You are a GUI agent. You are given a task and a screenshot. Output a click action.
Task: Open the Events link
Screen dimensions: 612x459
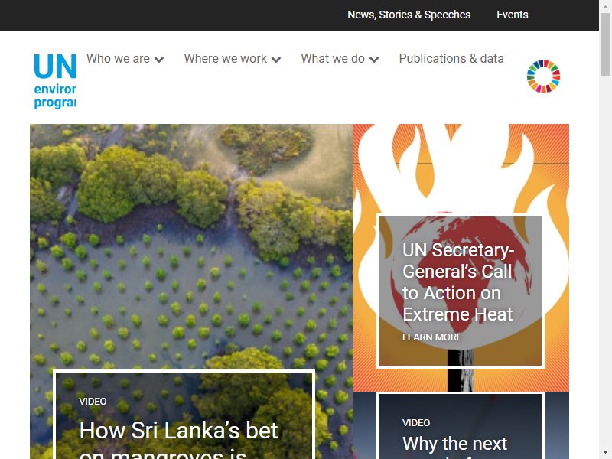(512, 15)
